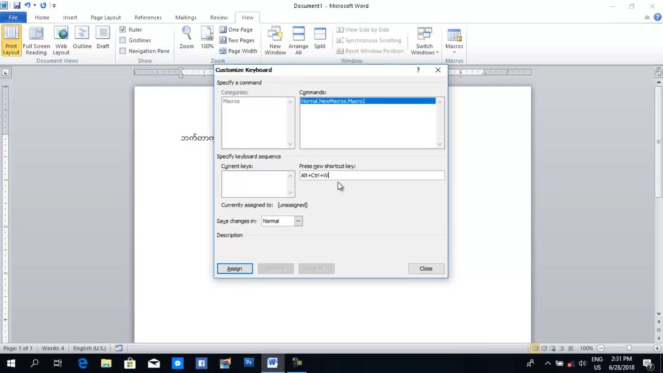Open Word Help question mark icon
663x373 pixels.
657,17
